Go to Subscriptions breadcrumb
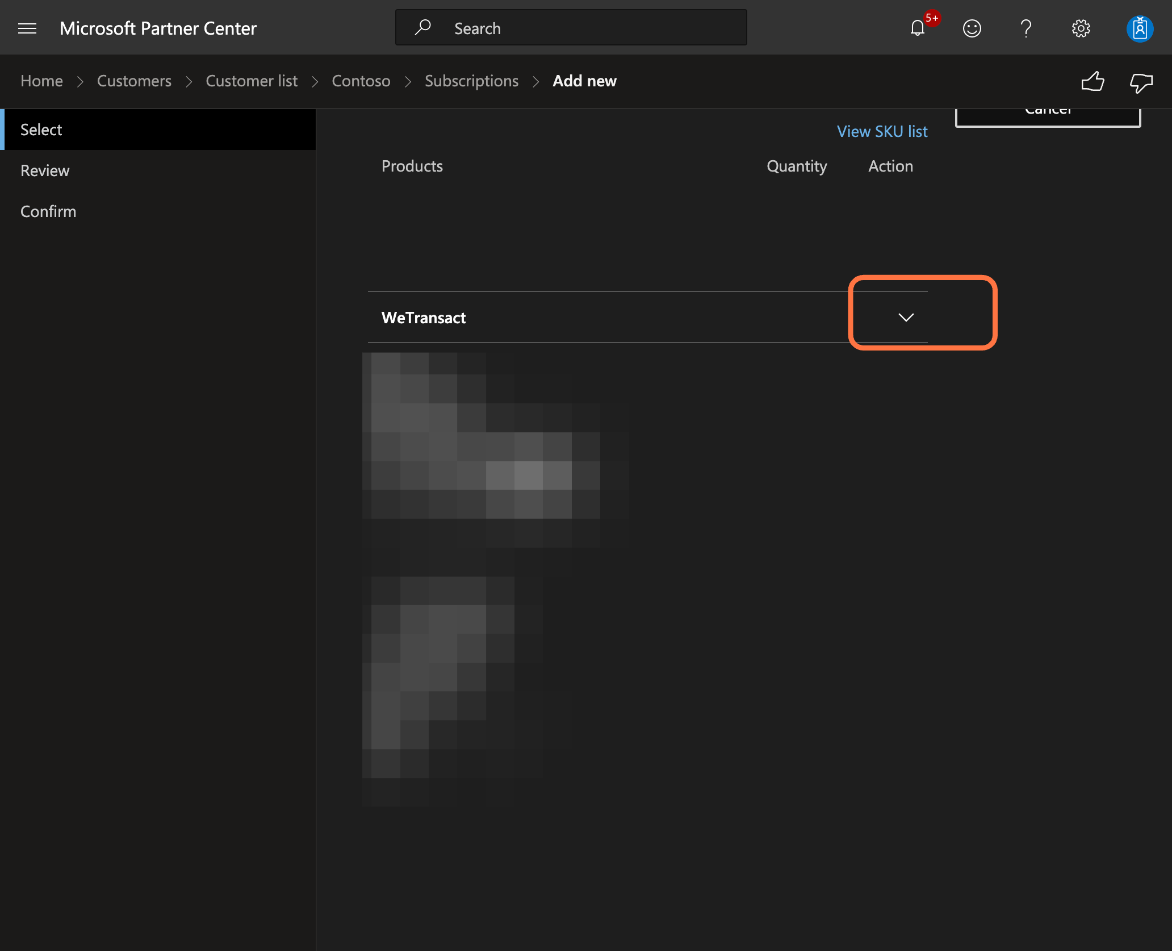The height and width of the screenshot is (951, 1172). [x=471, y=81]
